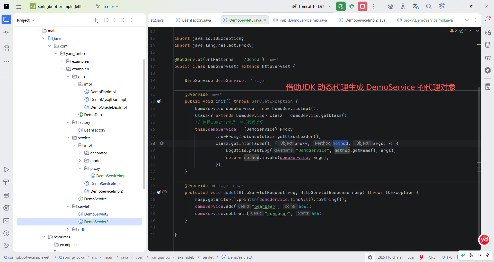Switch to the impl\DemoServiceImpl.java tab
This screenshot has height=262, width=494.
tap(300, 20)
